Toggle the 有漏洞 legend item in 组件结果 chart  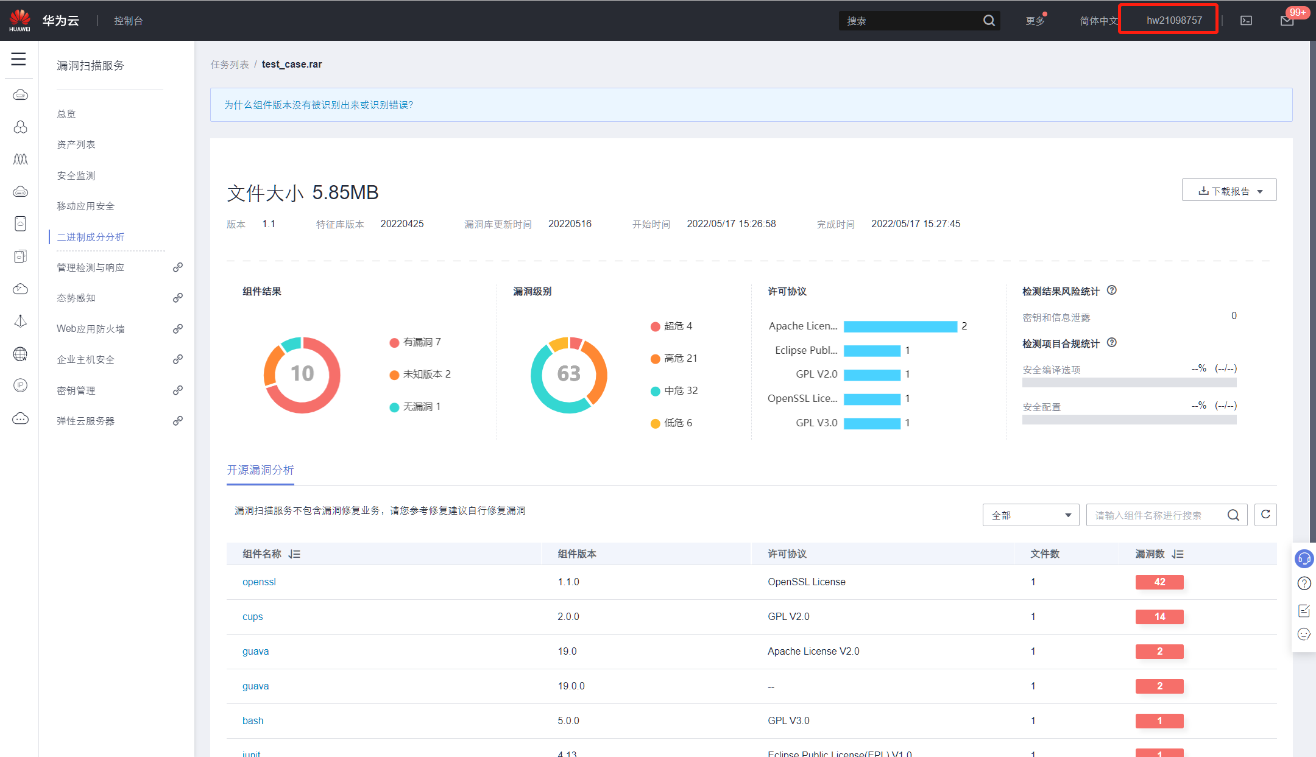coord(416,342)
